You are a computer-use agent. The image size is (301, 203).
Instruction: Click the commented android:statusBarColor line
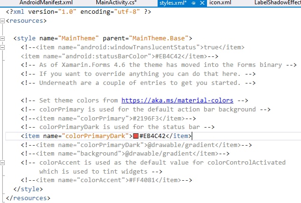(120, 56)
